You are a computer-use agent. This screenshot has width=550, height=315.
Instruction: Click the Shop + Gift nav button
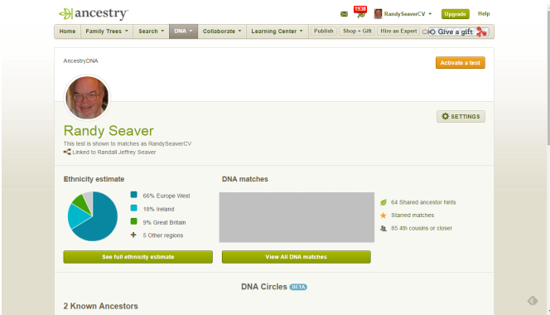pyautogui.click(x=357, y=31)
